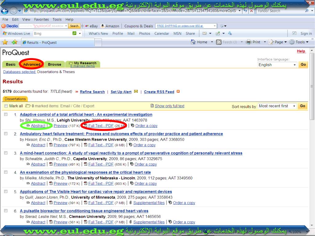Switch to the Basic search tab
This screenshot has width=315, height=236.
[x=11, y=65]
